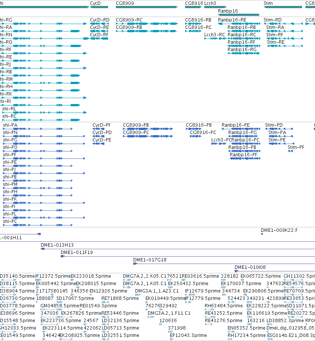Select protein feature Ranbp16-PE
This screenshot has width=315, height=341.
[x=236, y=125]
